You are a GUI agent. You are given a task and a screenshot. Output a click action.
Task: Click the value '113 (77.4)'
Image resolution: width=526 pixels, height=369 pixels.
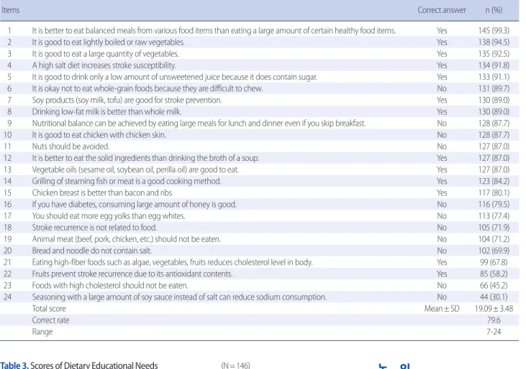494,216
